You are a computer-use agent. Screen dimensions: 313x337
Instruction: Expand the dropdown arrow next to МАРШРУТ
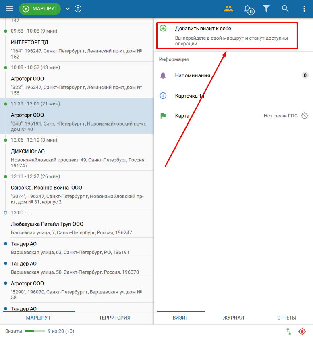pos(68,9)
